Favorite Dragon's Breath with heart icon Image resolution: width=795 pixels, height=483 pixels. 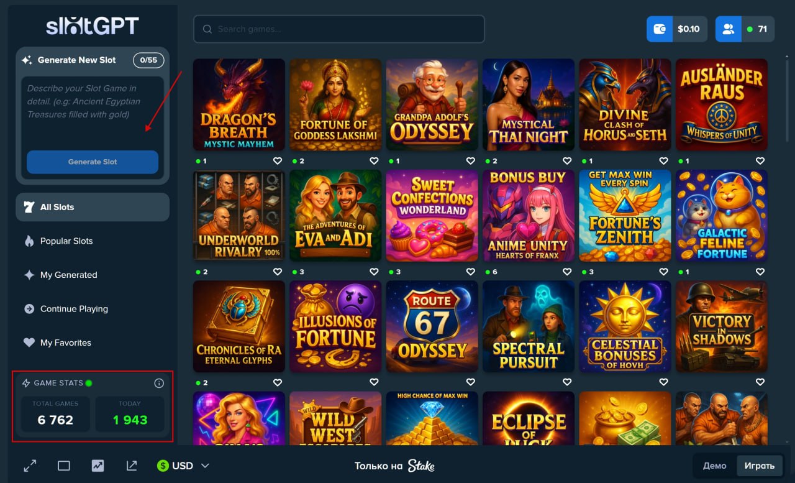pos(278,161)
